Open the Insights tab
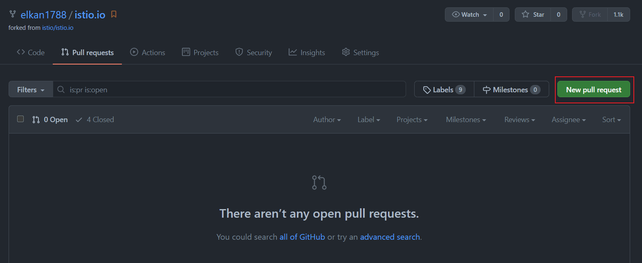This screenshot has height=263, width=642. (x=307, y=52)
